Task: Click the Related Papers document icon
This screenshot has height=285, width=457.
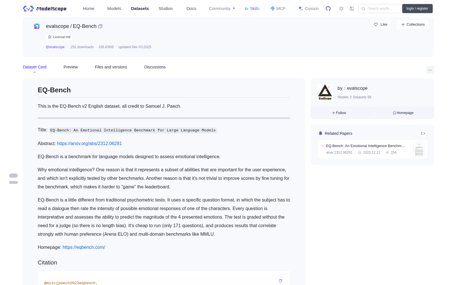Action: [x=320, y=133]
